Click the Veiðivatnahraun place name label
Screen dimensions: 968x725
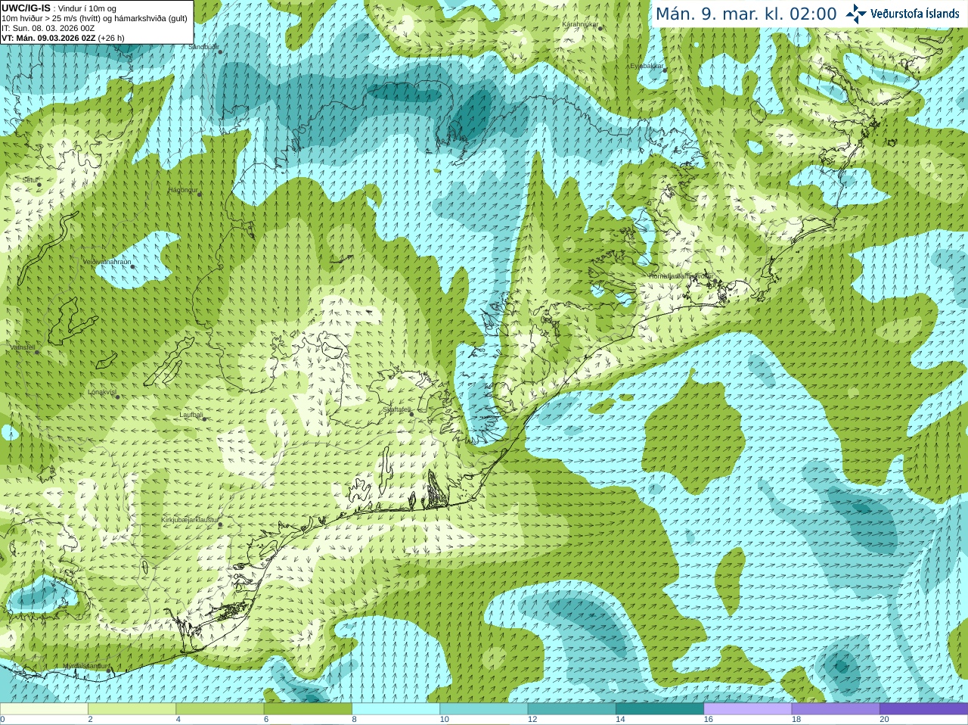(x=107, y=261)
